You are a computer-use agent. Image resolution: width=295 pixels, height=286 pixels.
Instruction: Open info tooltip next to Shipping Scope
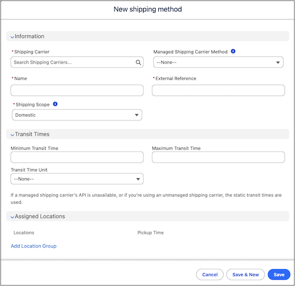pos(55,104)
